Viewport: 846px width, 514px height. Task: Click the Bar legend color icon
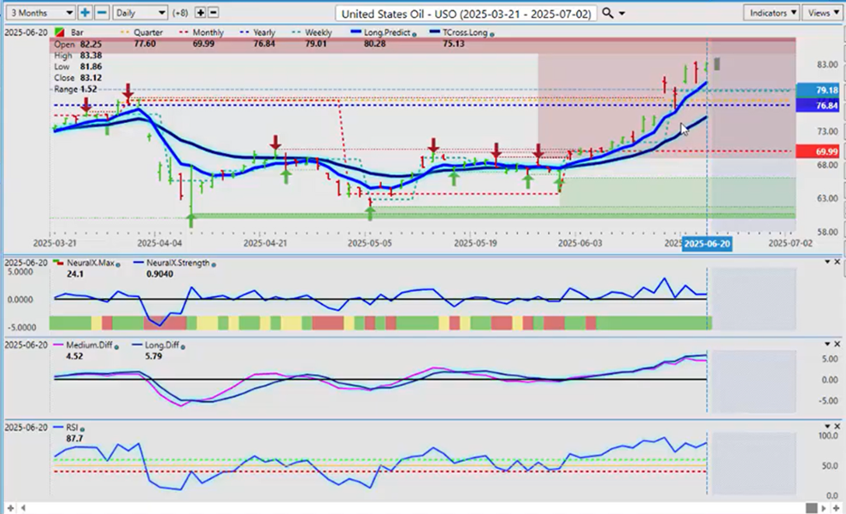tap(59, 33)
